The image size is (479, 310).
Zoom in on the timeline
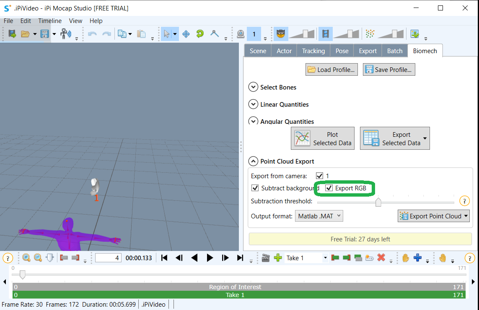tap(26, 258)
